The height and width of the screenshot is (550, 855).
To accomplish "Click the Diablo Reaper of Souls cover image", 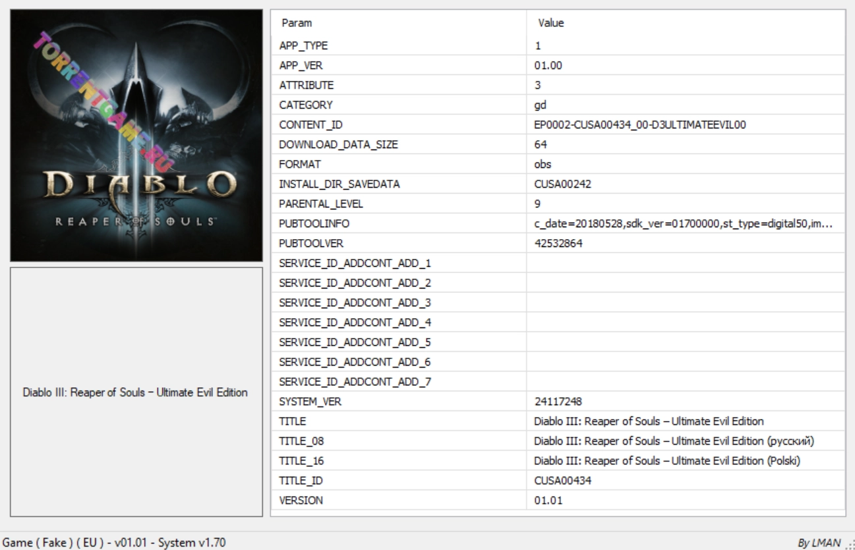I will click(x=136, y=136).
